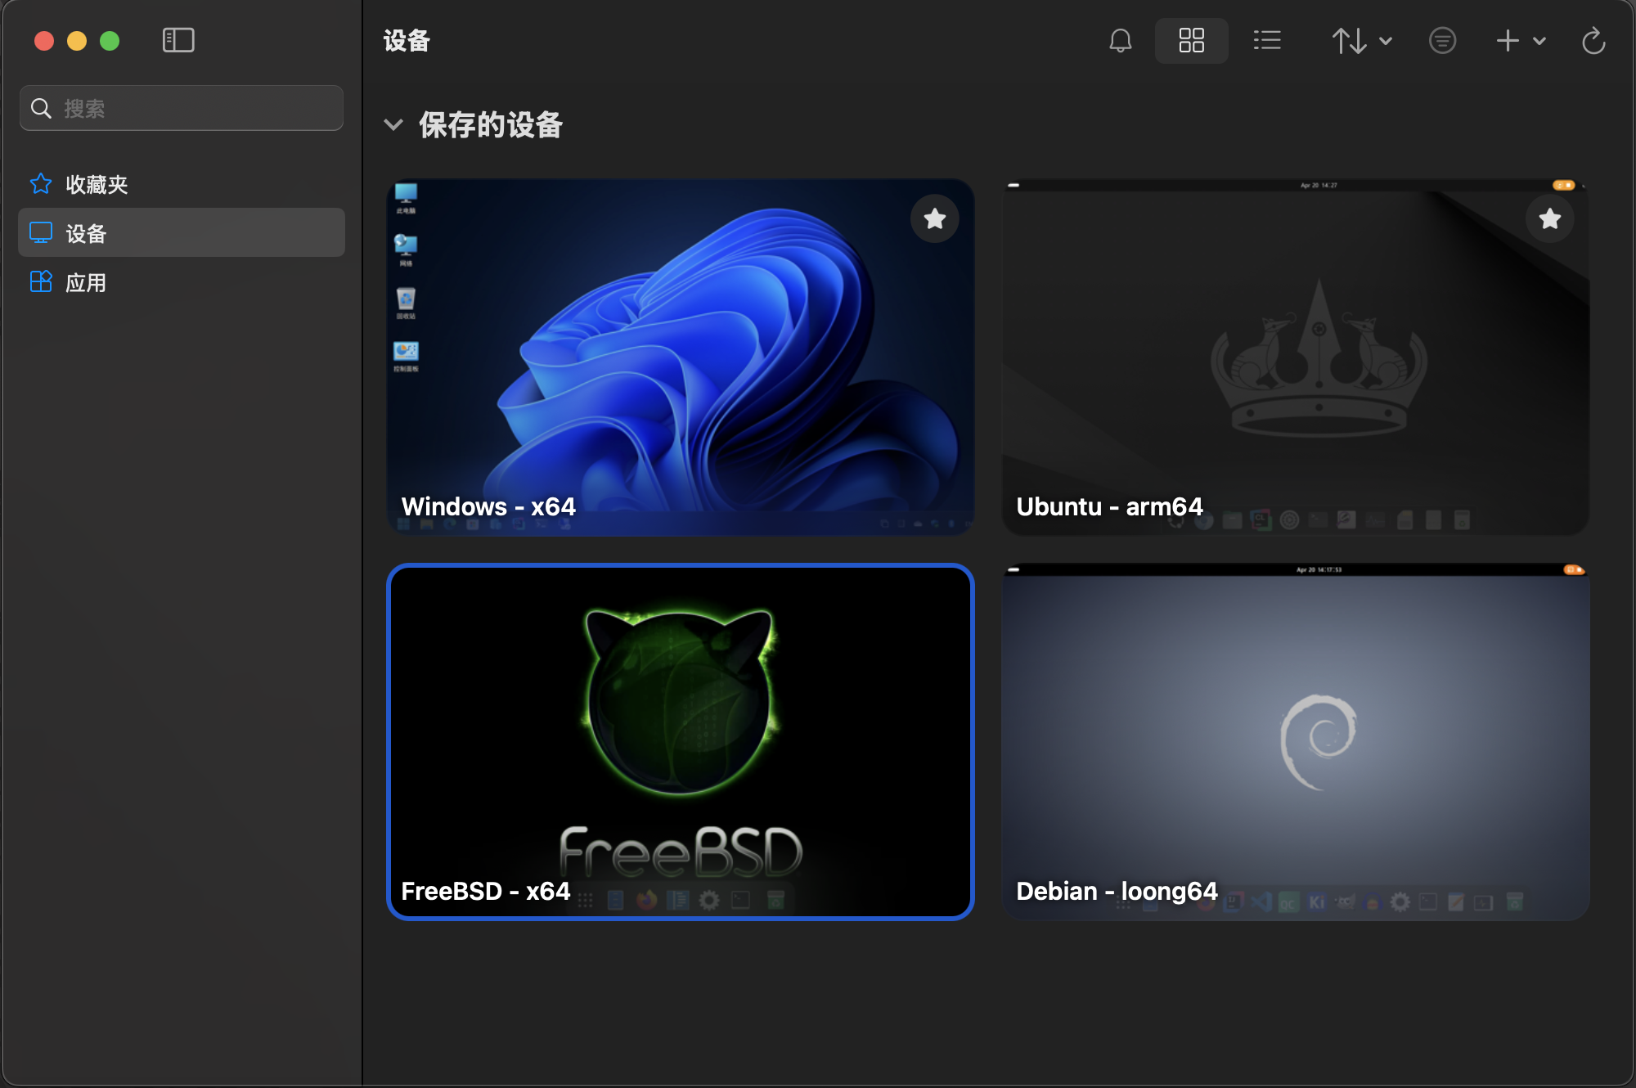
Task: Maximize the window with green button
Action: point(110,41)
